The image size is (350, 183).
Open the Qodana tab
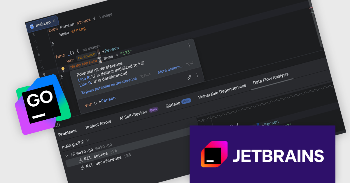[x=172, y=105]
